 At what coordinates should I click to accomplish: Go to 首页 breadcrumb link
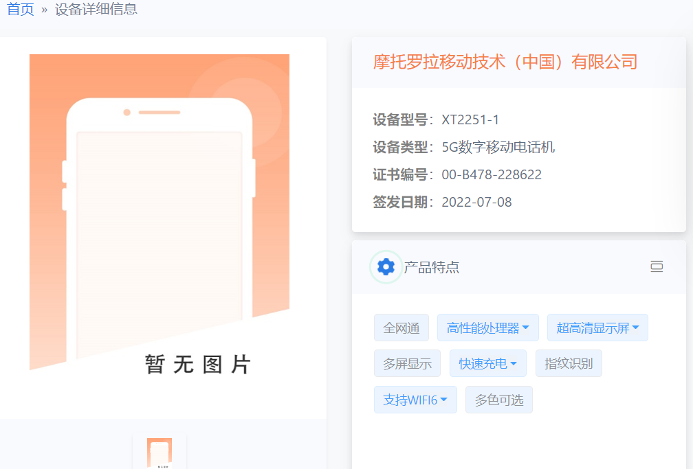[21, 9]
